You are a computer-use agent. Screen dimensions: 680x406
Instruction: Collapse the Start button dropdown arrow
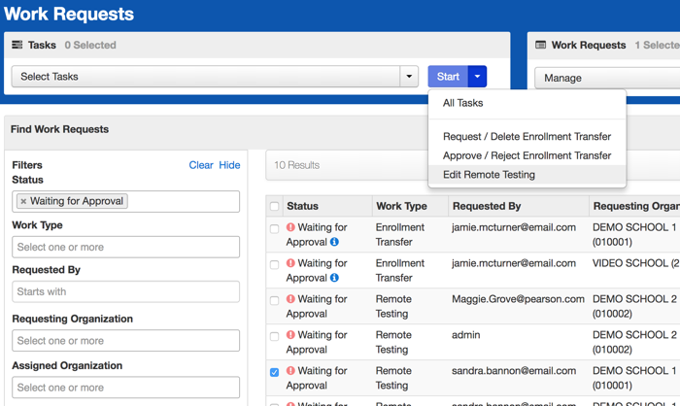477,77
